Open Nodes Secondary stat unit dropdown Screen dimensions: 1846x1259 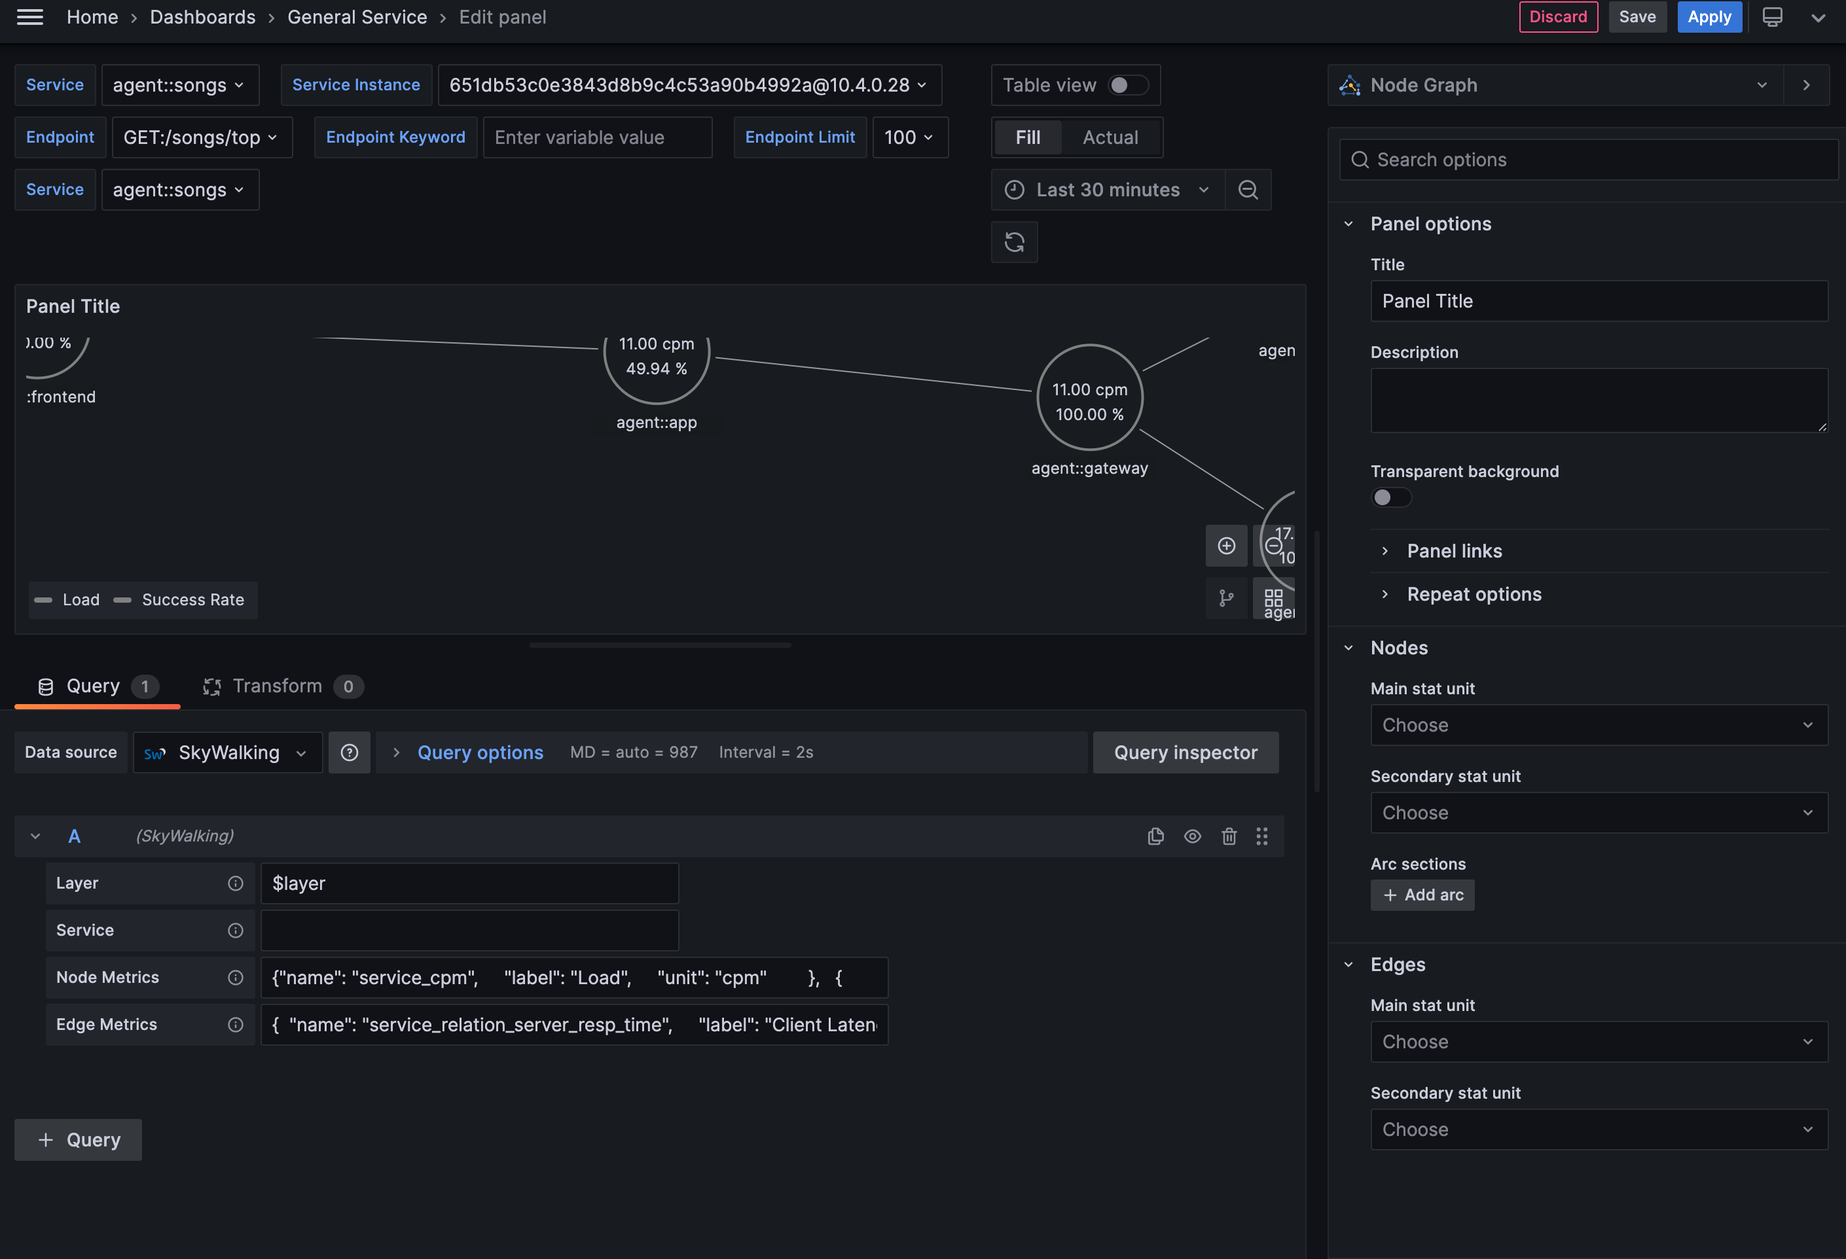[1599, 813]
